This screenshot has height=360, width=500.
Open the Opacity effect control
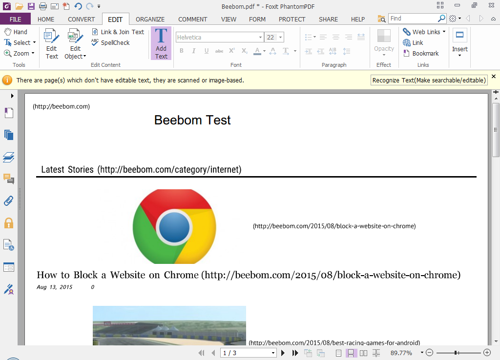click(x=384, y=43)
